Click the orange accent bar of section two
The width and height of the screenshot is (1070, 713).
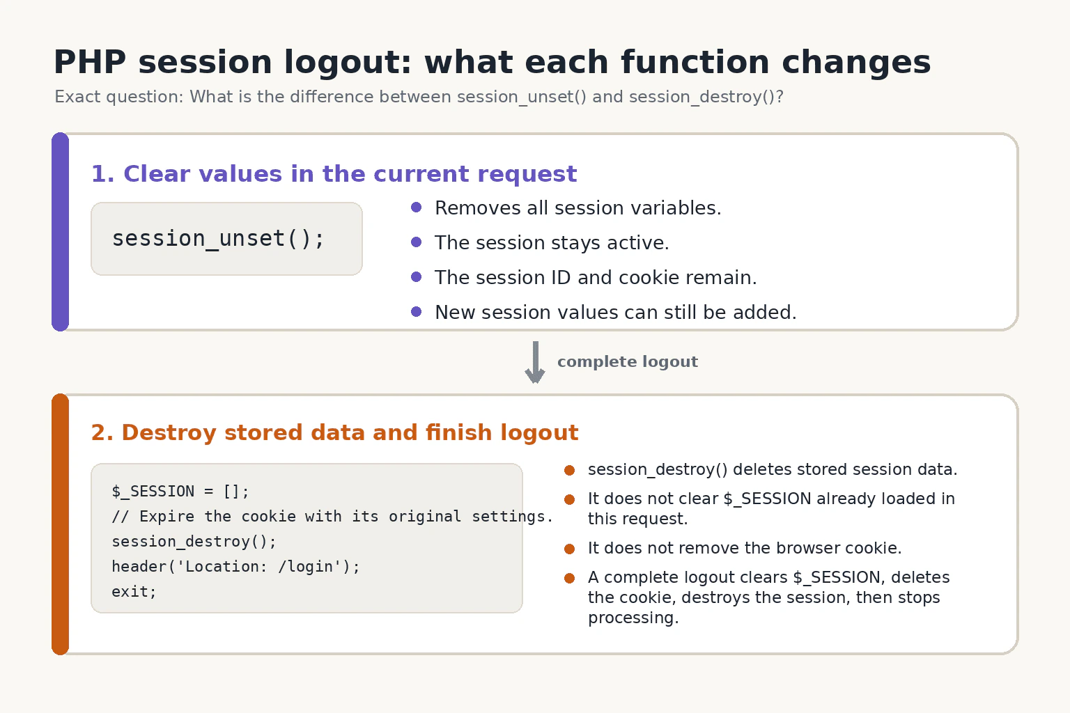[x=61, y=524]
